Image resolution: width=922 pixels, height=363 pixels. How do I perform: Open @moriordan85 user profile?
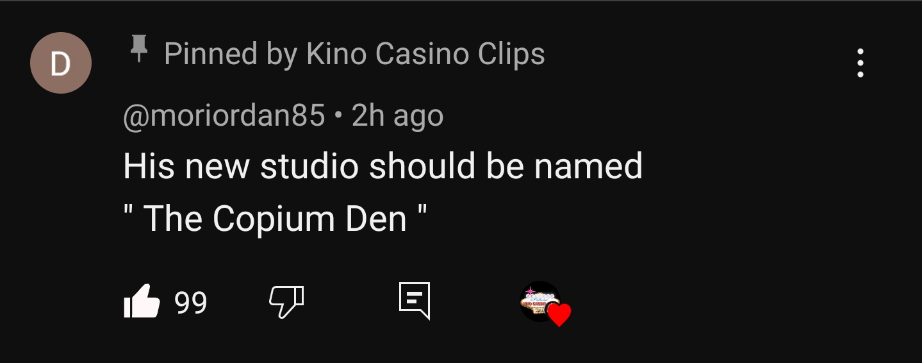point(224,116)
